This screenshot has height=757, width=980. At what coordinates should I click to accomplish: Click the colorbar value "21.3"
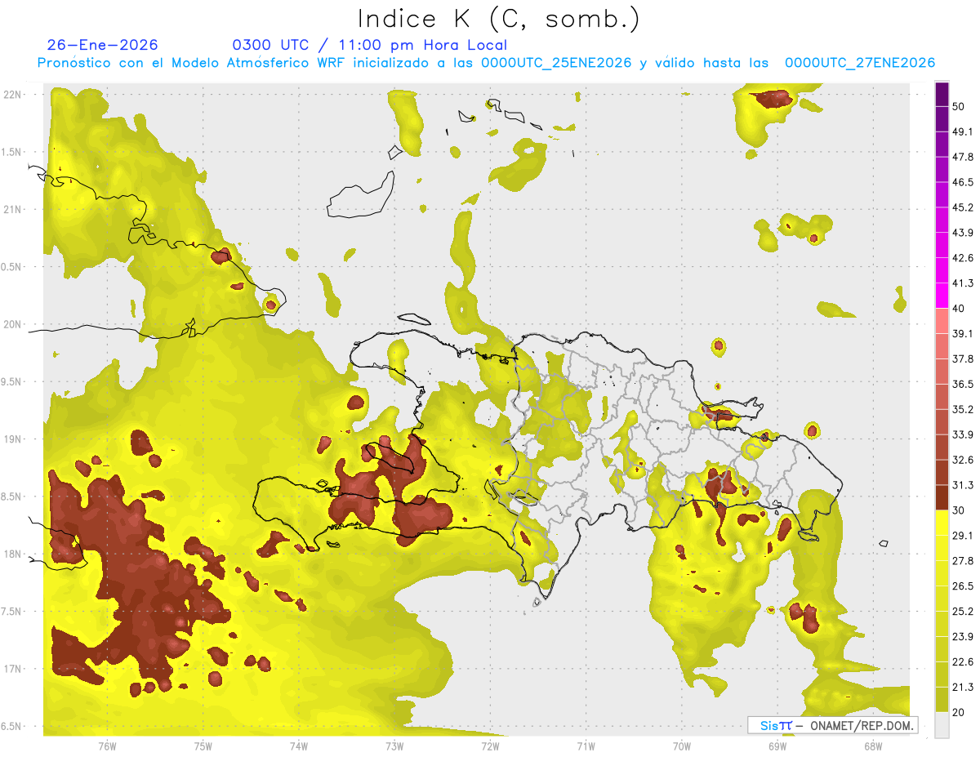coord(963,688)
